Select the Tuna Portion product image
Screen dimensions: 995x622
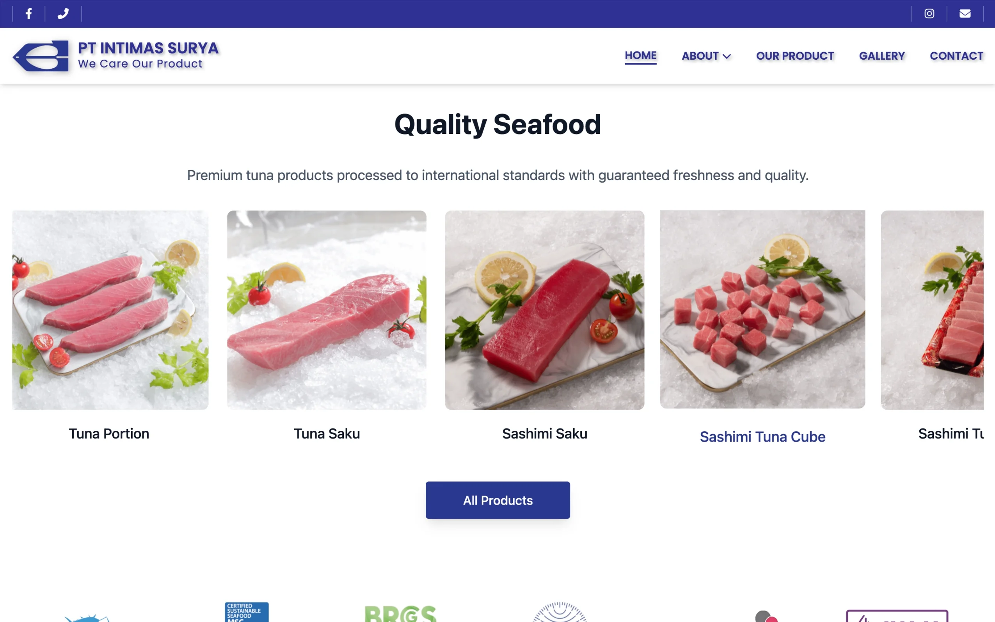pos(110,310)
